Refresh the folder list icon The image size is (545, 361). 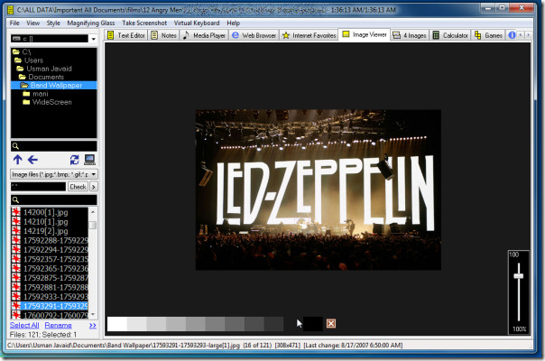pyautogui.click(x=74, y=160)
